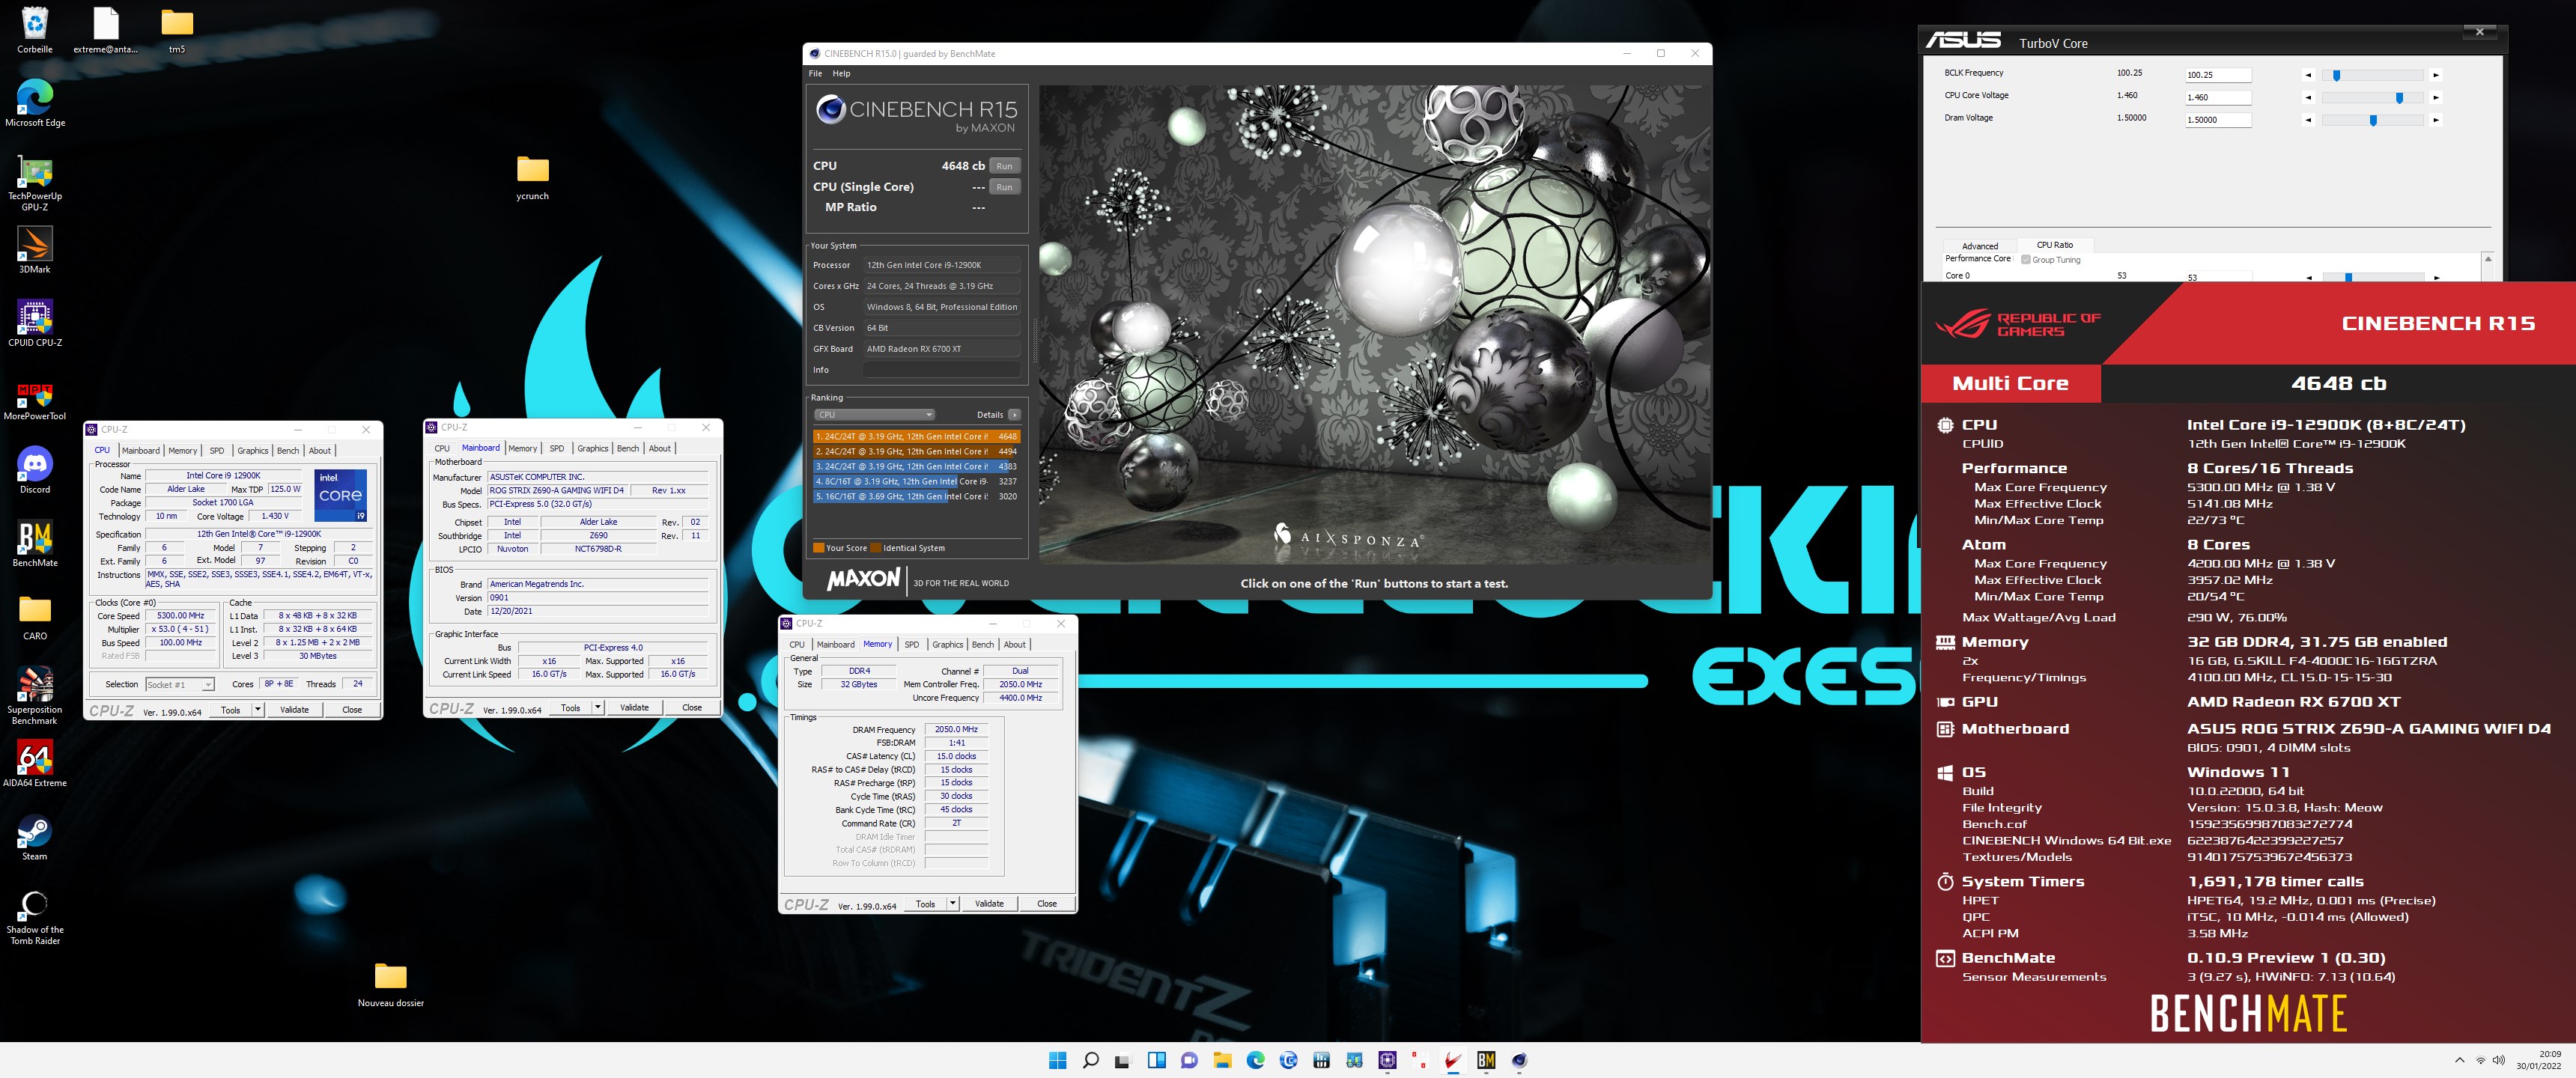This screenshot has height=1078, width=2576.
Task: Select top ranking entry with score 4648
Action: (x=916, y=437)
